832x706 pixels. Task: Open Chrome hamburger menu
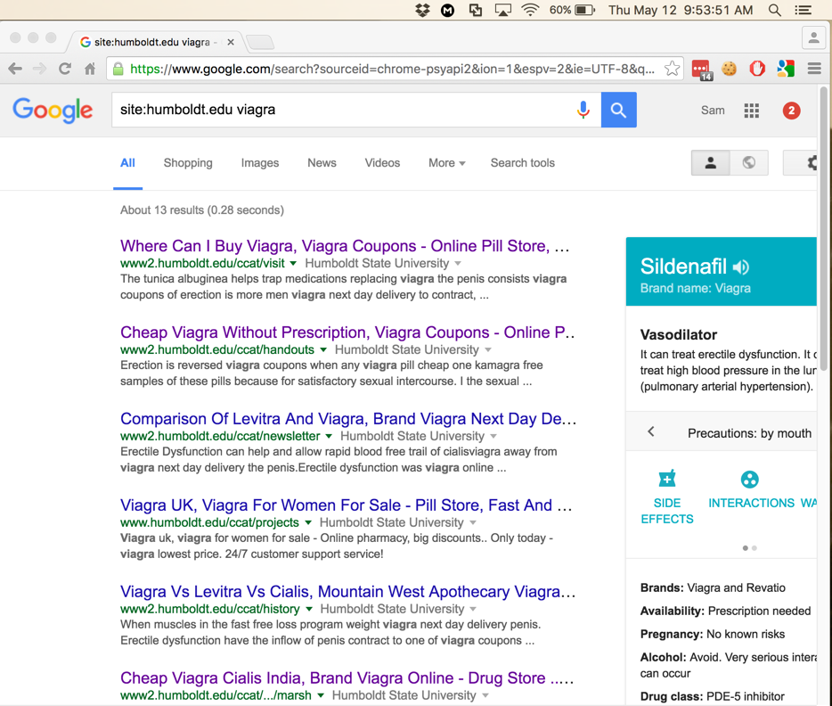(814, 69)
